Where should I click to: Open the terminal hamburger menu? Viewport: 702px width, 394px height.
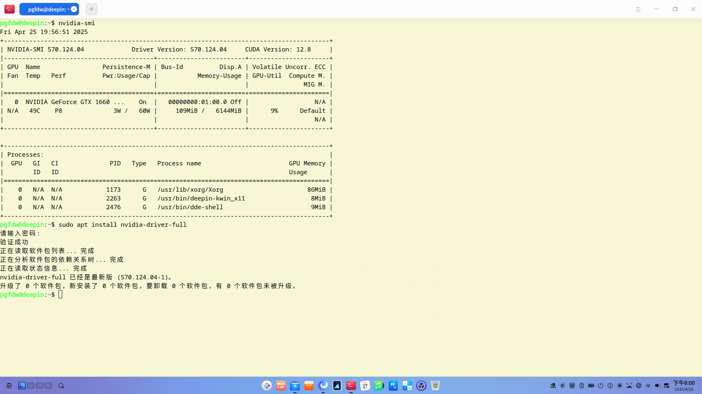(638, 9)
